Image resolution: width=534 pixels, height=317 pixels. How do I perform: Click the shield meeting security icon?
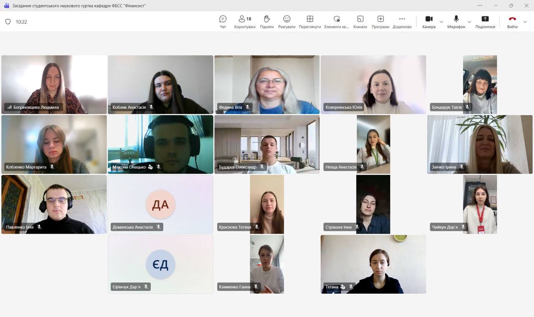(x=8, y=22)
